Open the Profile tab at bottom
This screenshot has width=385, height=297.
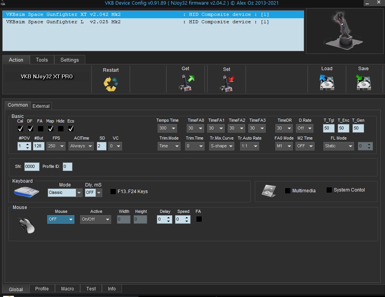[x=42, y=288]
